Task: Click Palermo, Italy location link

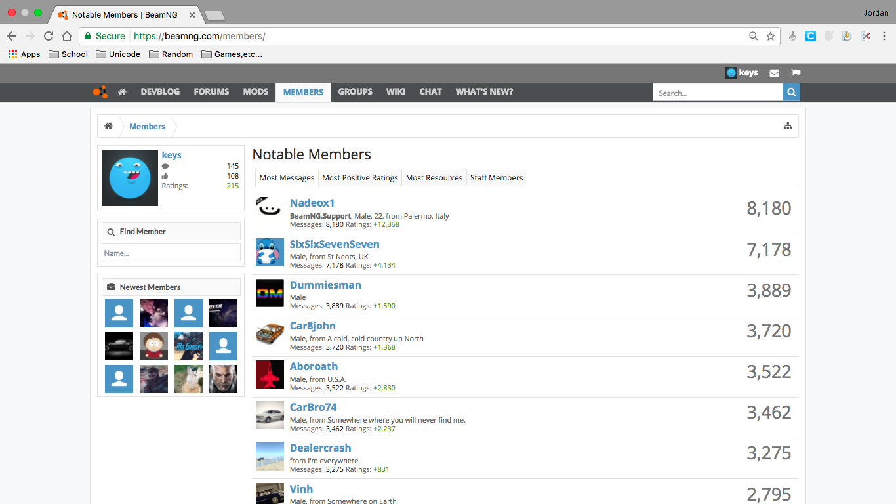Action: click(x=426, y=216)
